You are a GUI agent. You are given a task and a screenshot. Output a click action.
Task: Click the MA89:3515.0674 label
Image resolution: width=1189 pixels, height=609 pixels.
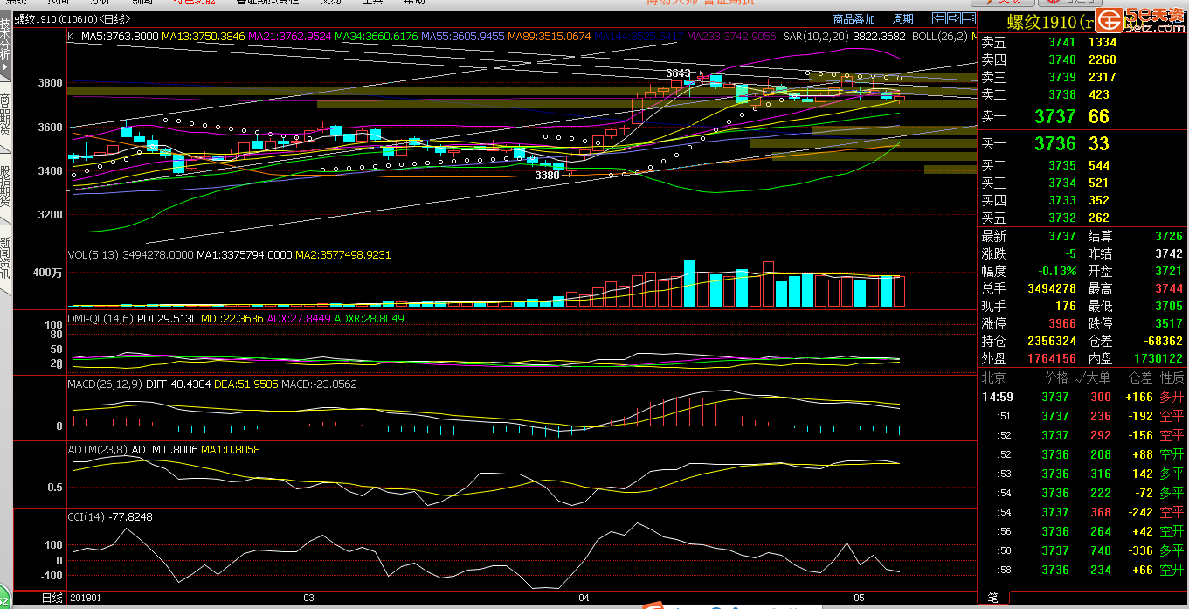click(550, 37)
